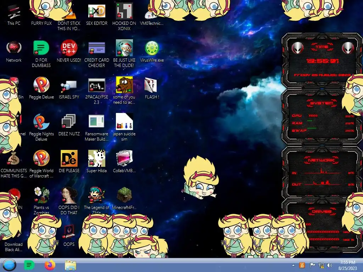Show hidden tray icons arrow

pyautogui.click(x=293, y=265)
